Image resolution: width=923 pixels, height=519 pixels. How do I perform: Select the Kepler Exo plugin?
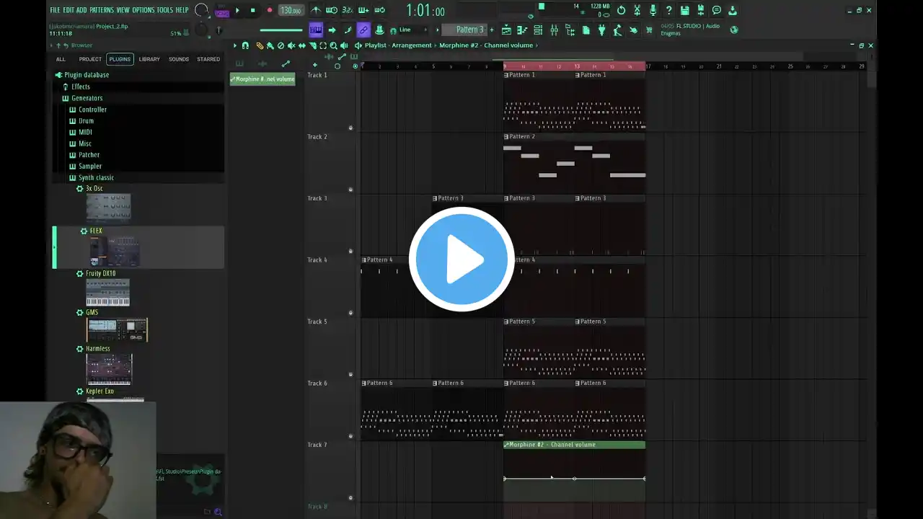point(100,391)
